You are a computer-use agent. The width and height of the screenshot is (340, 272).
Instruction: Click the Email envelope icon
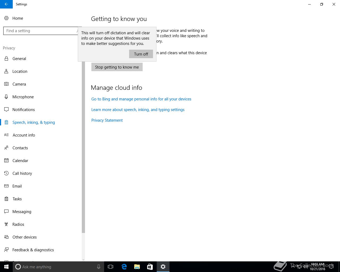(x=6, y=186)
